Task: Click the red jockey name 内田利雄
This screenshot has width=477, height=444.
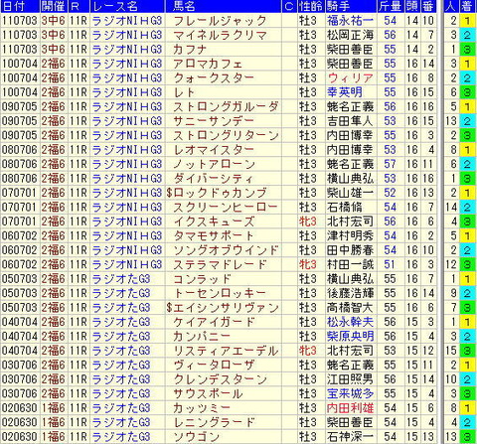Action: (x=350, y=408)
